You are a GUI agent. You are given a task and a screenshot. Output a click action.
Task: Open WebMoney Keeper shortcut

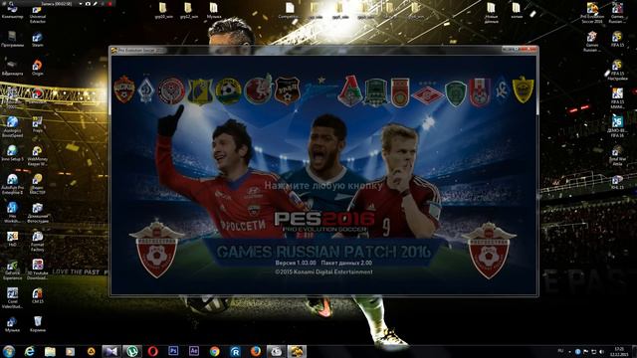[x=38, y=155]
